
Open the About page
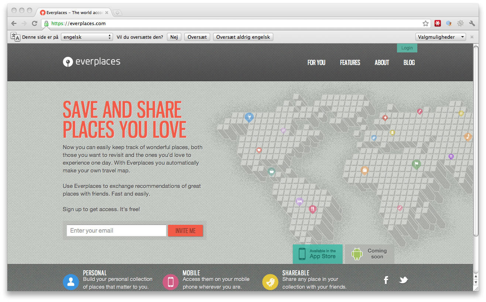click(x=382, y=62)
